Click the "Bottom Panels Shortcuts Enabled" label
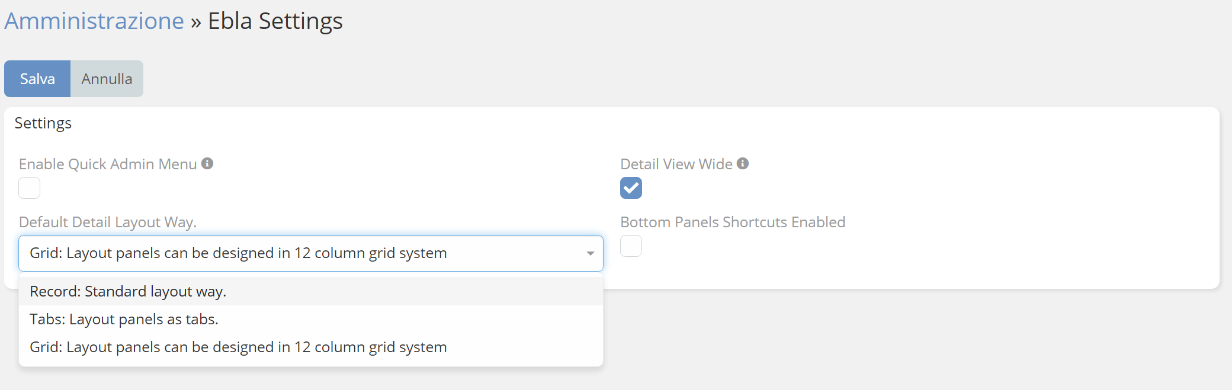The height and width of the screenshot is (390, 1232). [x=733, y=222]
